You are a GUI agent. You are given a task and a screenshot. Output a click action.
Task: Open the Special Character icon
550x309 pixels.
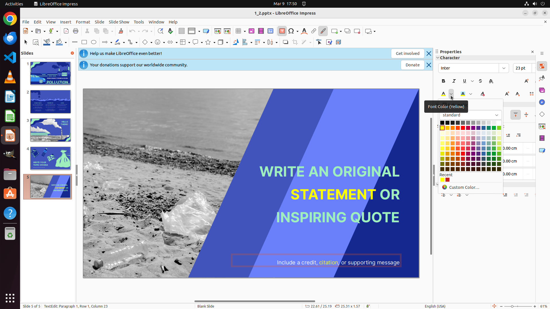pyautogui.click(x=291, y=31)
